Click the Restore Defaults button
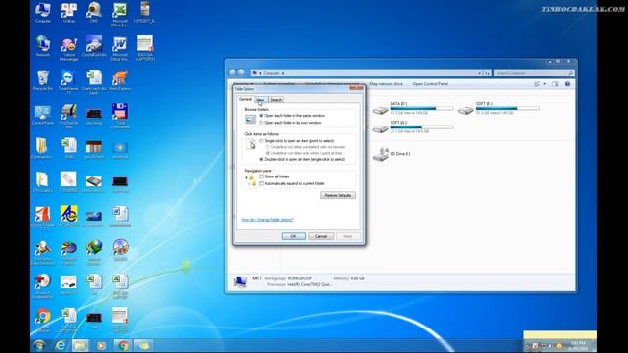628x353 pixels. (x=338, y=195)
